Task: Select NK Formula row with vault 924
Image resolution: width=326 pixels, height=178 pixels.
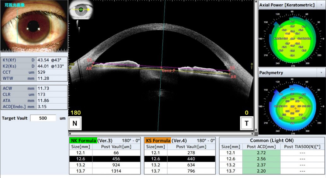Action: tap(105, 165)
